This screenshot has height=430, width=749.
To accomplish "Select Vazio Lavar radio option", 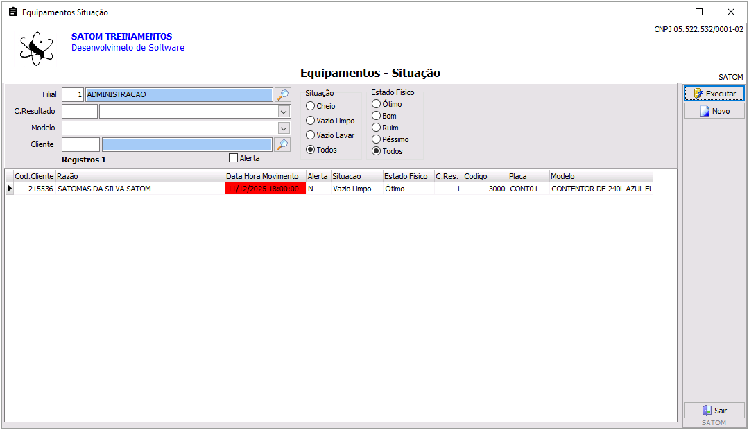I will pos(311,135).
